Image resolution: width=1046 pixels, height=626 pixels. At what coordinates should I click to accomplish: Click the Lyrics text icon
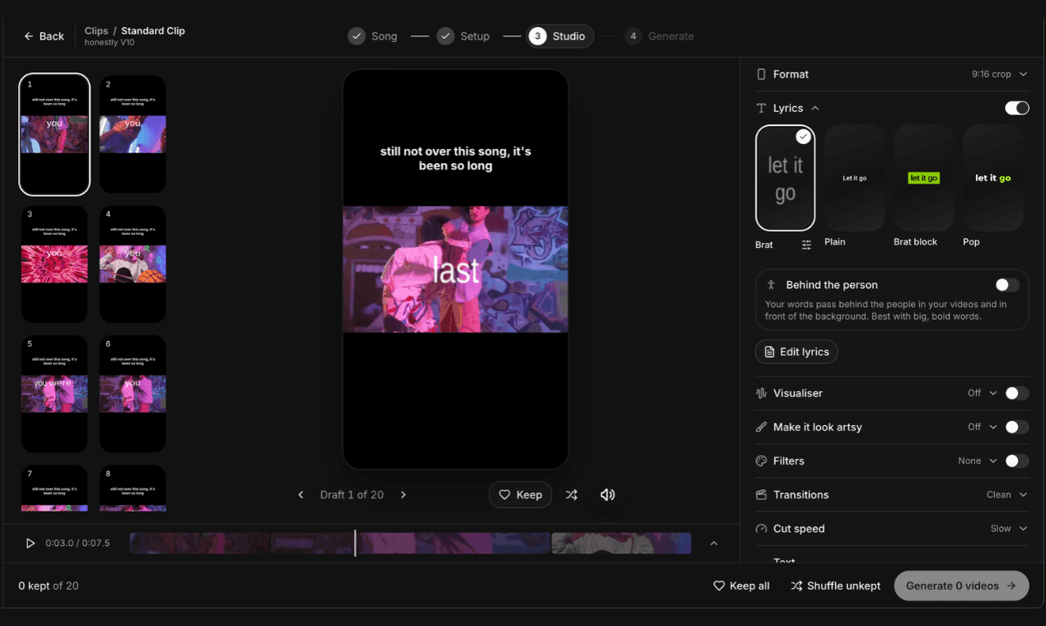pyautogui.click(x=761, y=108)
